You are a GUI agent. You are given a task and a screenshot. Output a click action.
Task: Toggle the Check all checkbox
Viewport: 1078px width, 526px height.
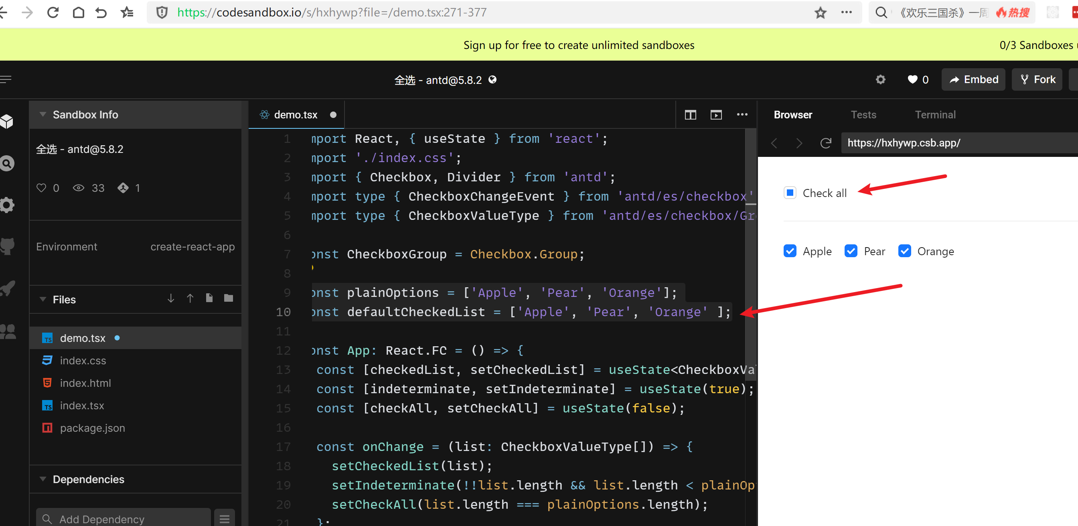tap(790, 193)
